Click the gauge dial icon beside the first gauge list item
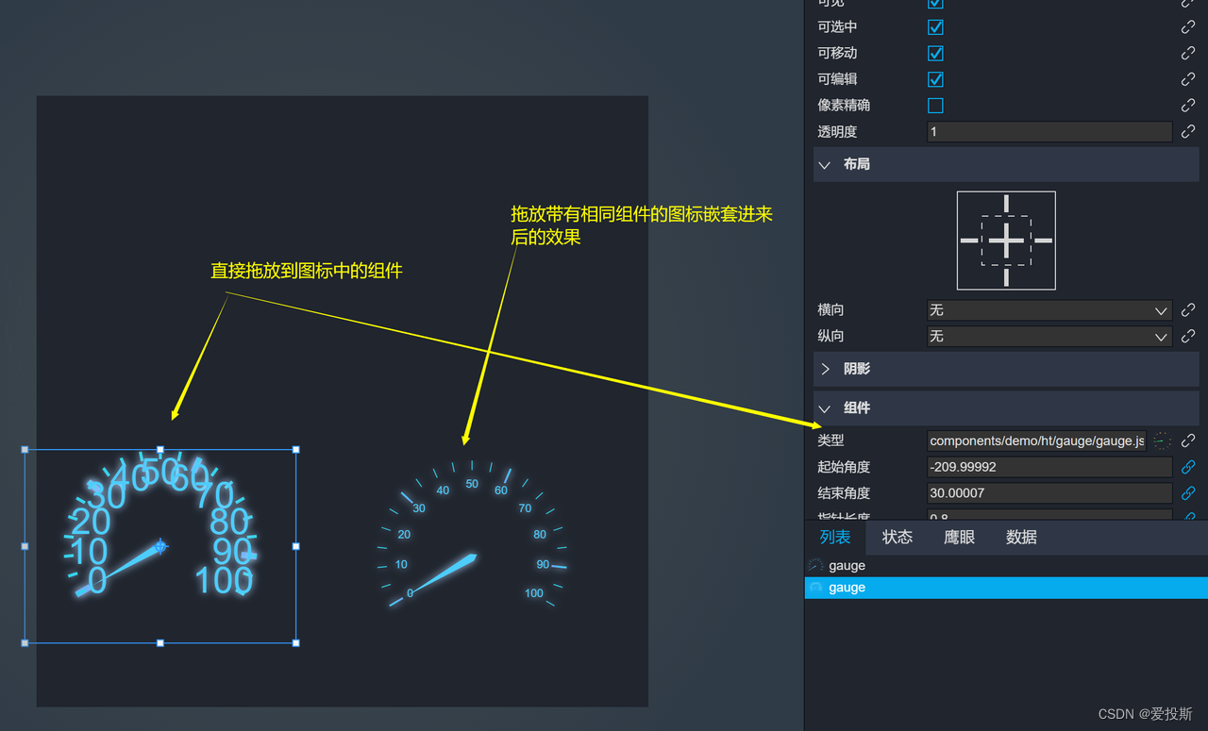1208x731 pixels. [816, 565]
